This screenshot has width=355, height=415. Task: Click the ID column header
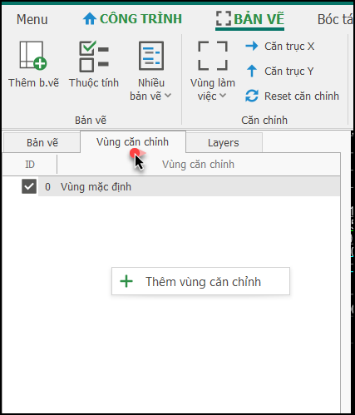(30, 165)
